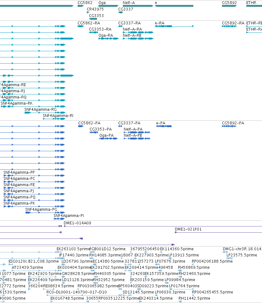Select the RH11442.5prime EST label

[x=194, y=298]
